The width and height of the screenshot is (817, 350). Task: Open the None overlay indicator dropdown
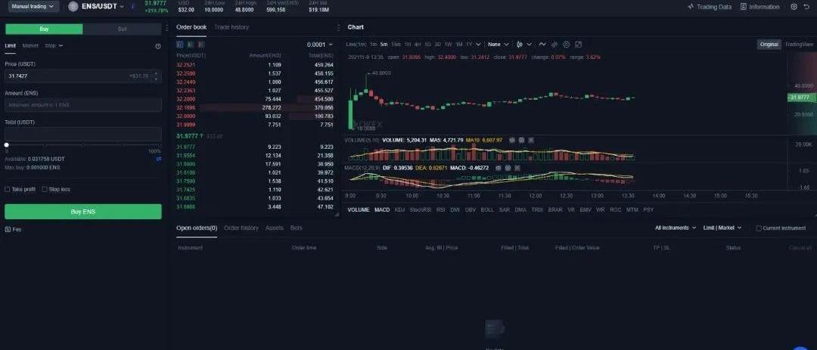pos(498,45)
